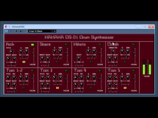Click the Tom 5 EQ frequency slider
The width and height of the screenshot is (158, 118).
122,83
